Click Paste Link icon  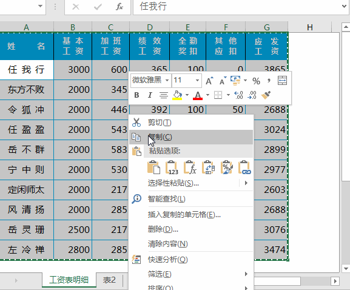[244, 167]
